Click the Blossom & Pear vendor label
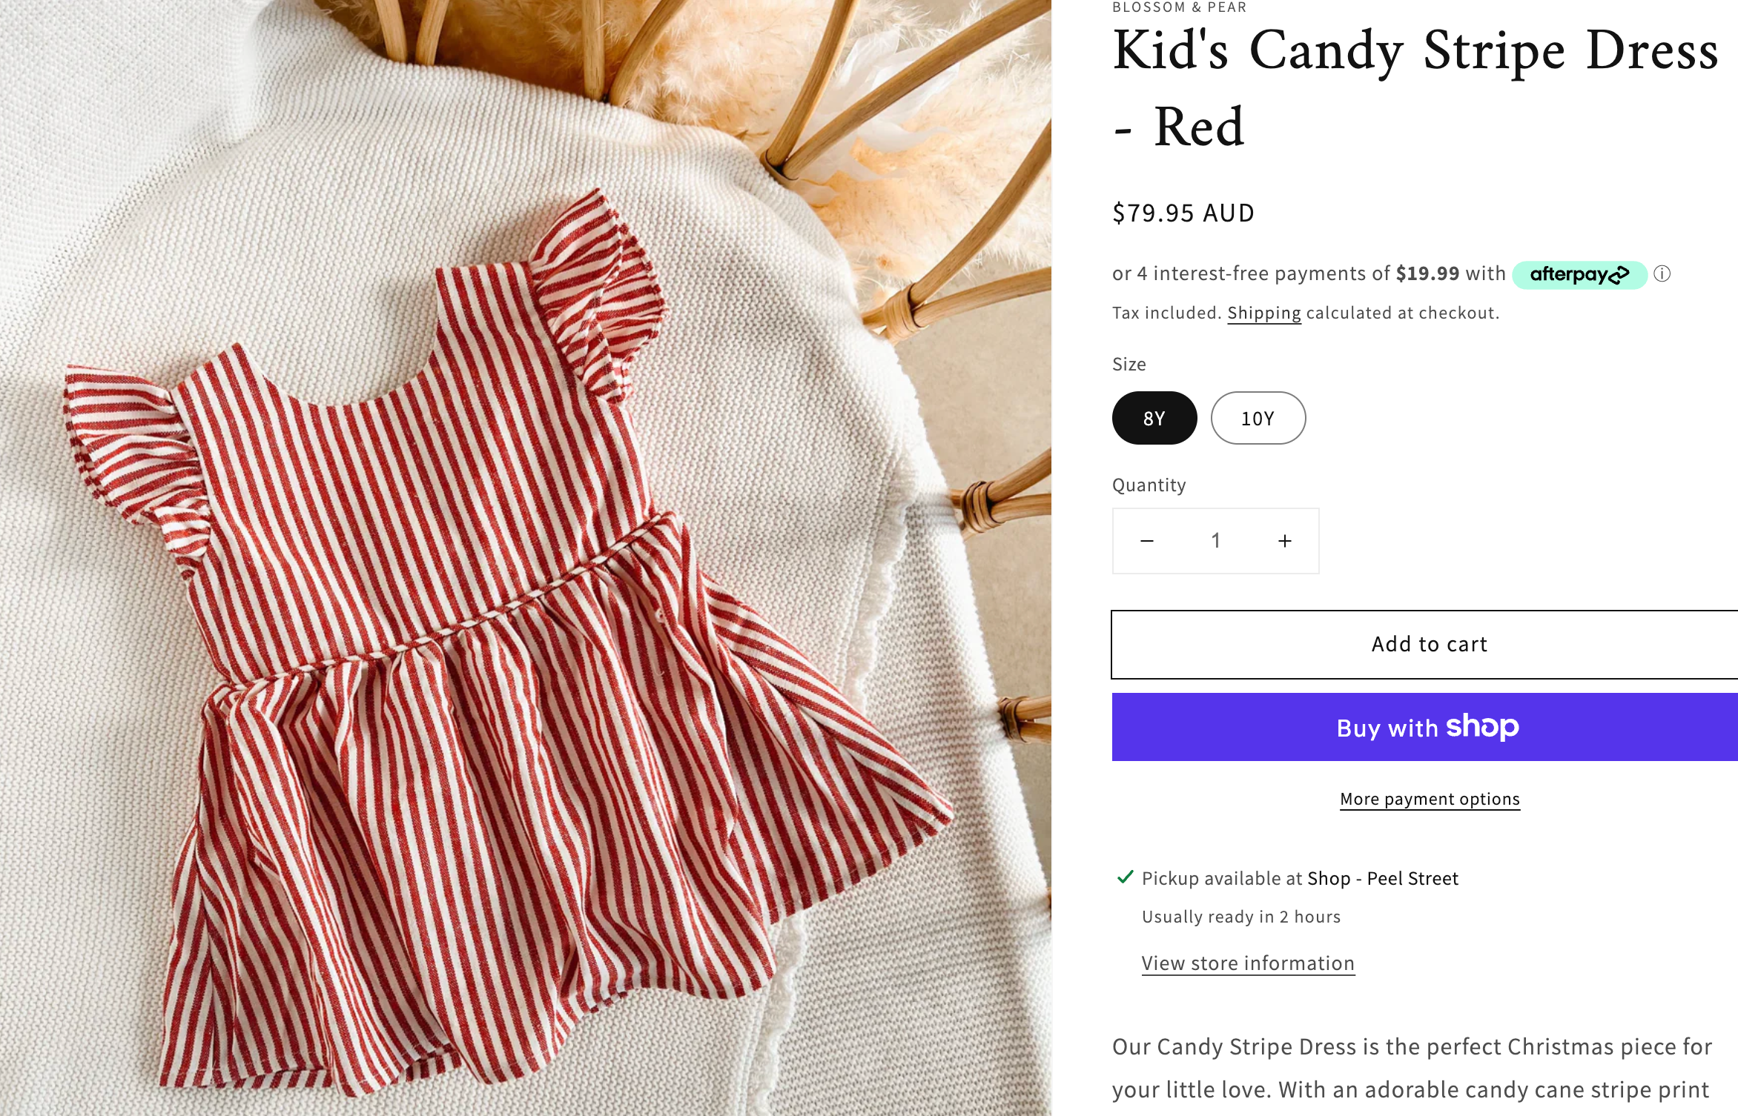The height and width of the screenshot is (1116, 1738). [x=1179, y=7]
